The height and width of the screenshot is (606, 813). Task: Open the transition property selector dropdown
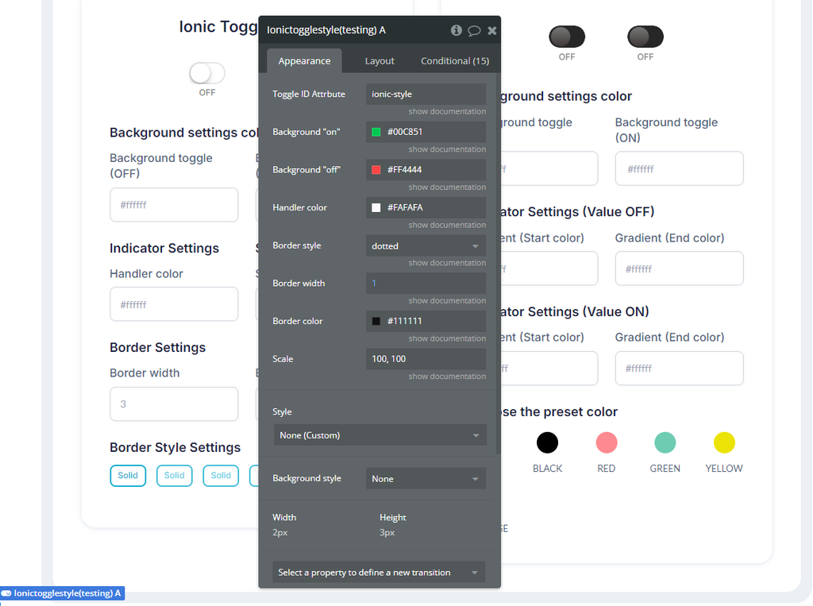click(379, 572)
